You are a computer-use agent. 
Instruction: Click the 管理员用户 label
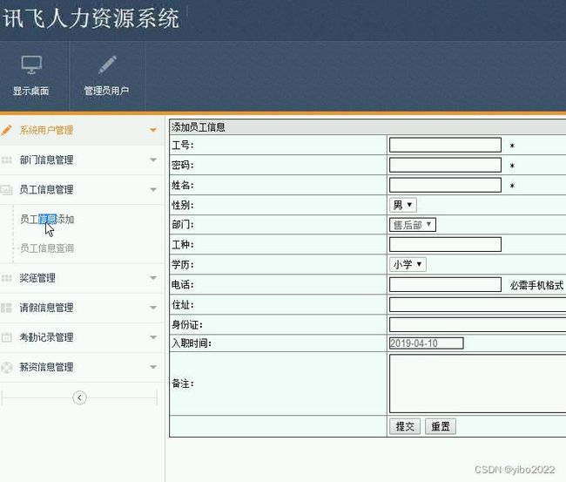[106, 91]
